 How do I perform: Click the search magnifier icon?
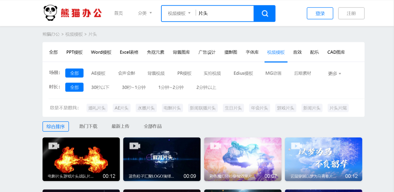click(x=265, y=13)
